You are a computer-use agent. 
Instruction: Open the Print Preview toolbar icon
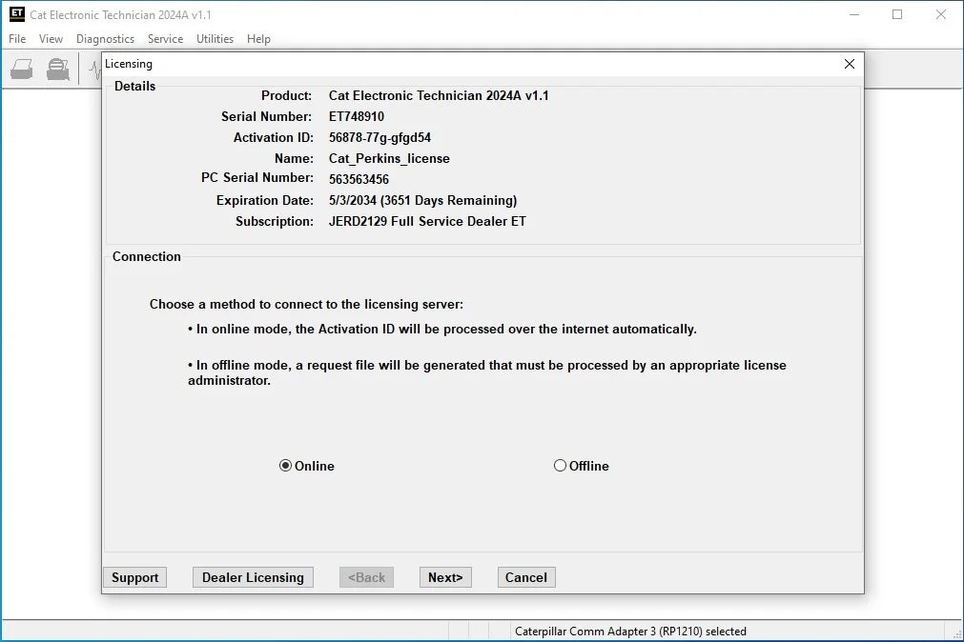(x=57, y=68)
